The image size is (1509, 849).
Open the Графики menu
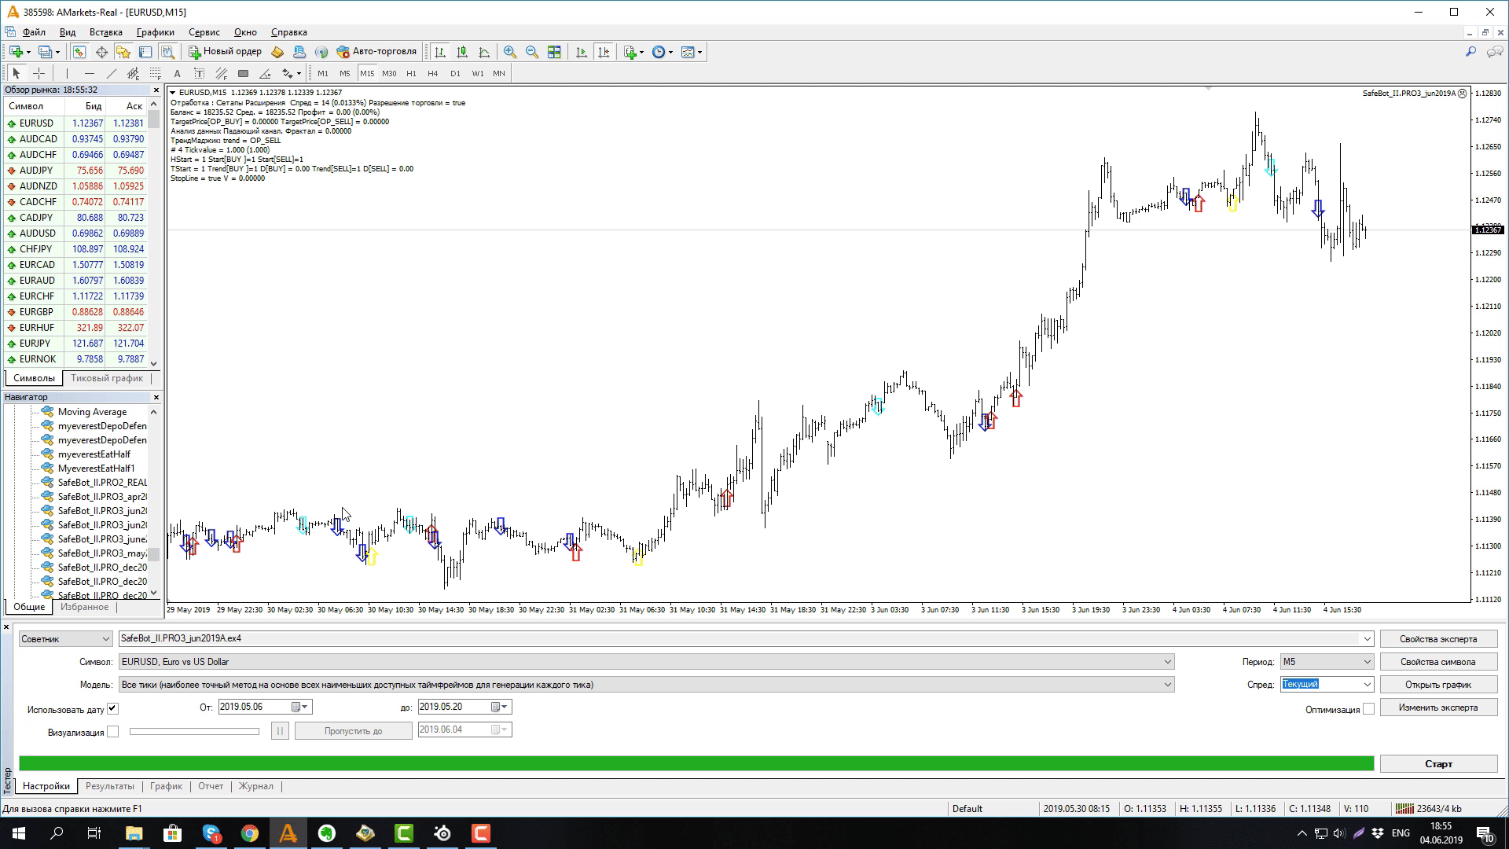(156, 32)
